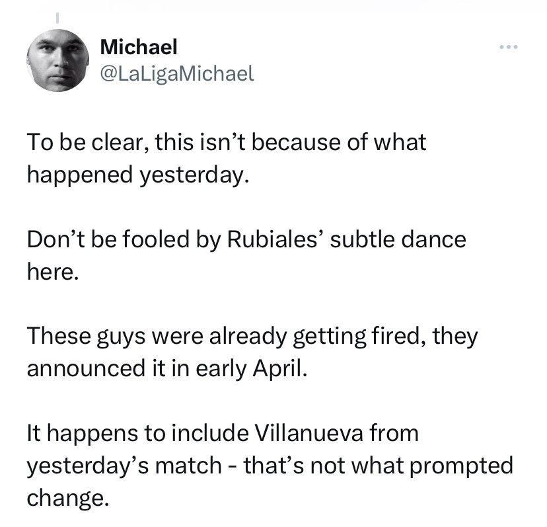Click the text "It happens to include"
The height and width of the screenshot is (527, 547).
137,432
